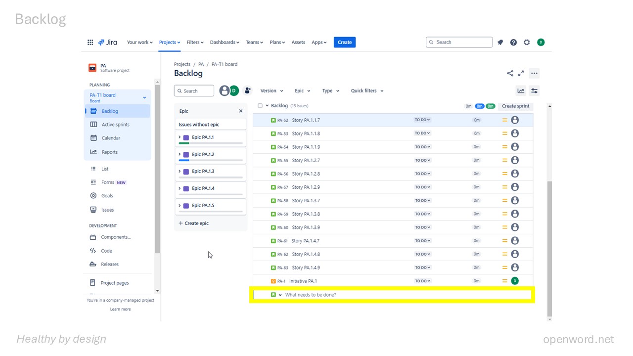The height and width of the screenshot is (356, 633).
Task: Open Apps dropdown menu
Action: click(x=319, y=43)
